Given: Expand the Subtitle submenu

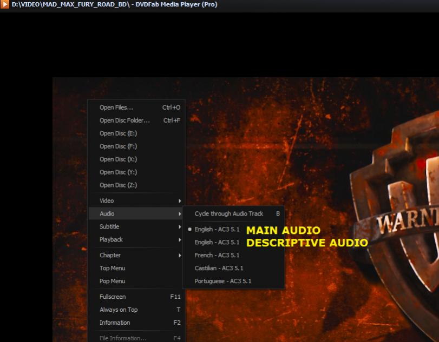Looking at the screenshot, I should pos(136,226).
